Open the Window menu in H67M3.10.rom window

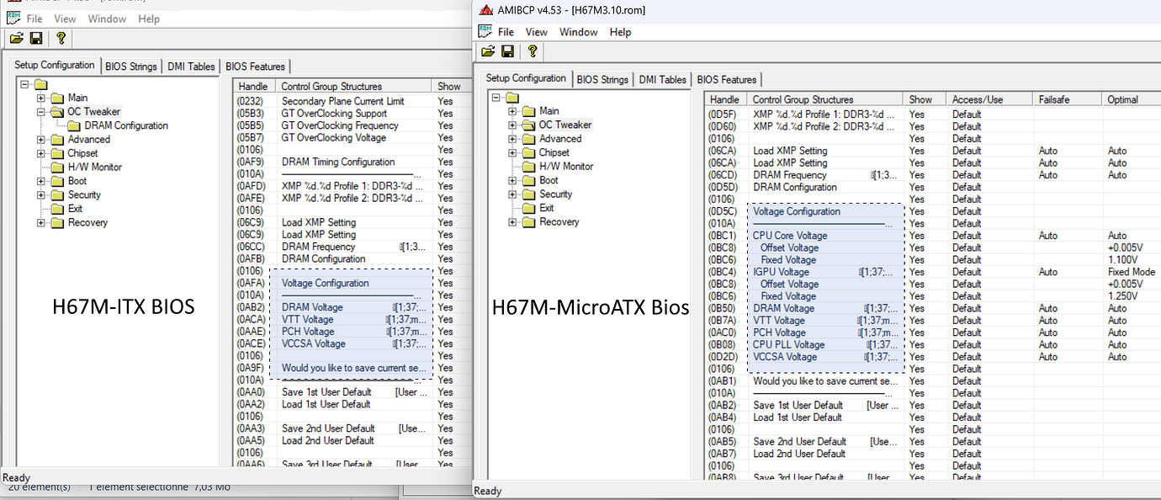coord(578,32)
